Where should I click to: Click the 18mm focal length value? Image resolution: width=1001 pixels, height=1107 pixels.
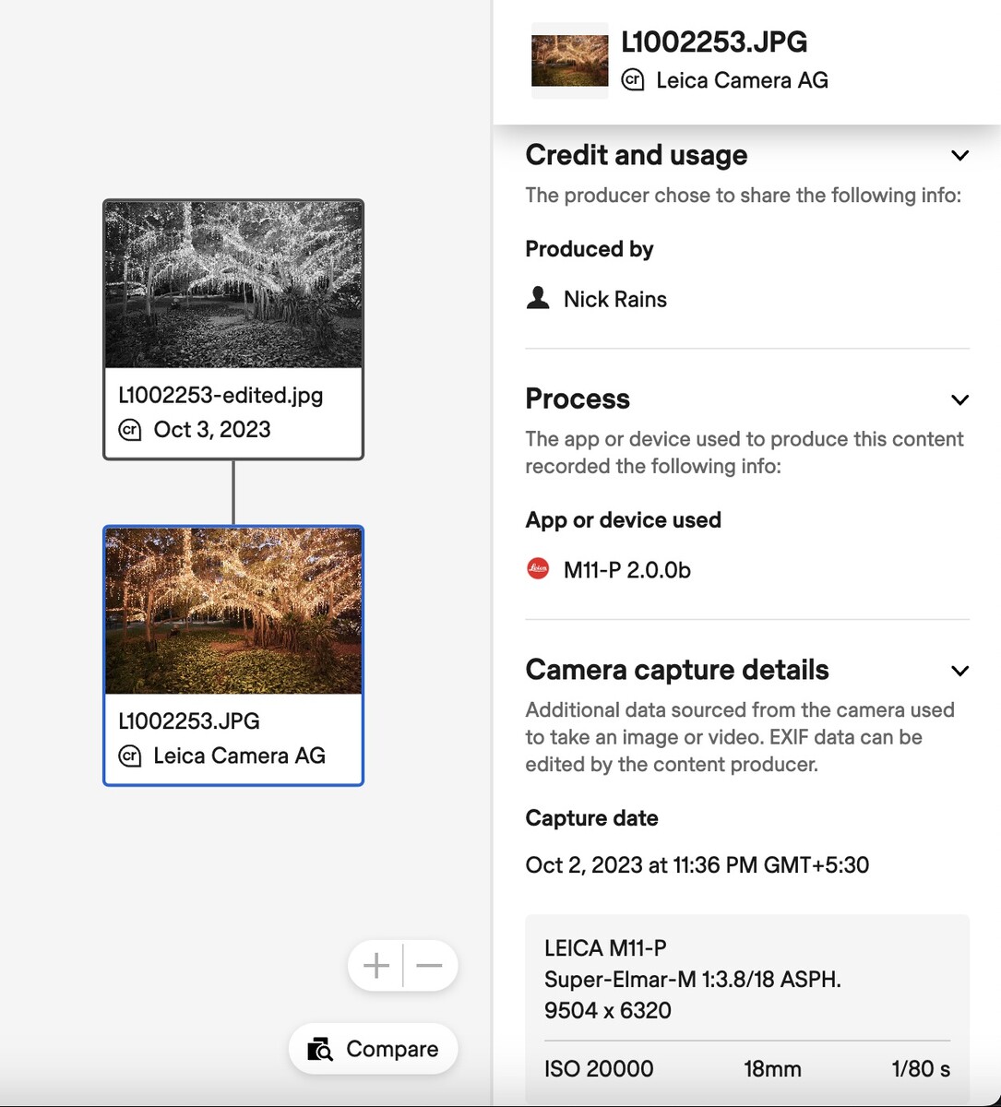773,1069
